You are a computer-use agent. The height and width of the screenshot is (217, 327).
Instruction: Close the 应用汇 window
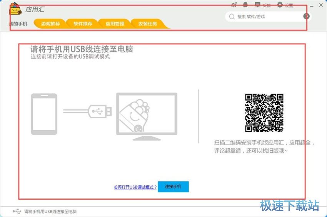point(321,5)
